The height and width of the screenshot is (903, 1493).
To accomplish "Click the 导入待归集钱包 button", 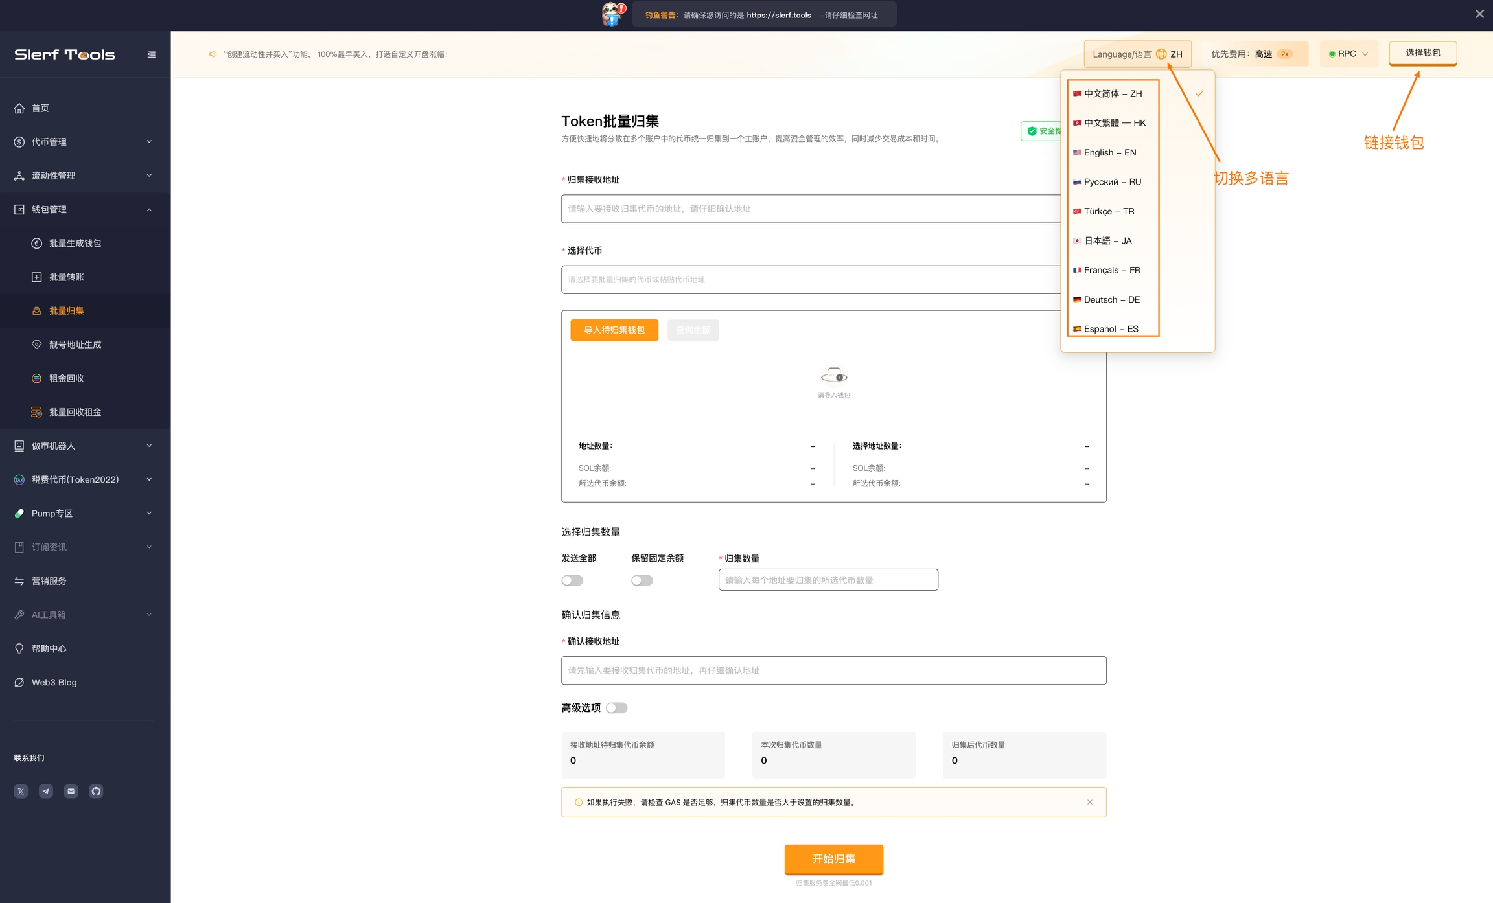I will coord(614,330).
